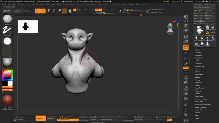Expand the Subtool subpalette
The width and height of the screenshot is (219, 123).
tap(197, 50)
